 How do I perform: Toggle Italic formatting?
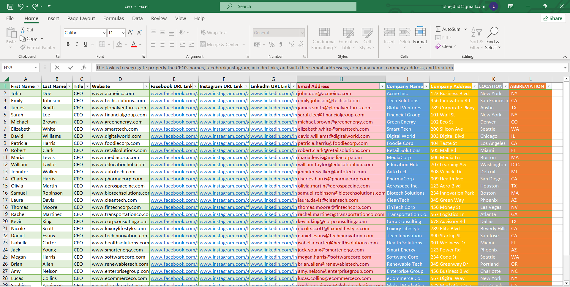[77, 44]
